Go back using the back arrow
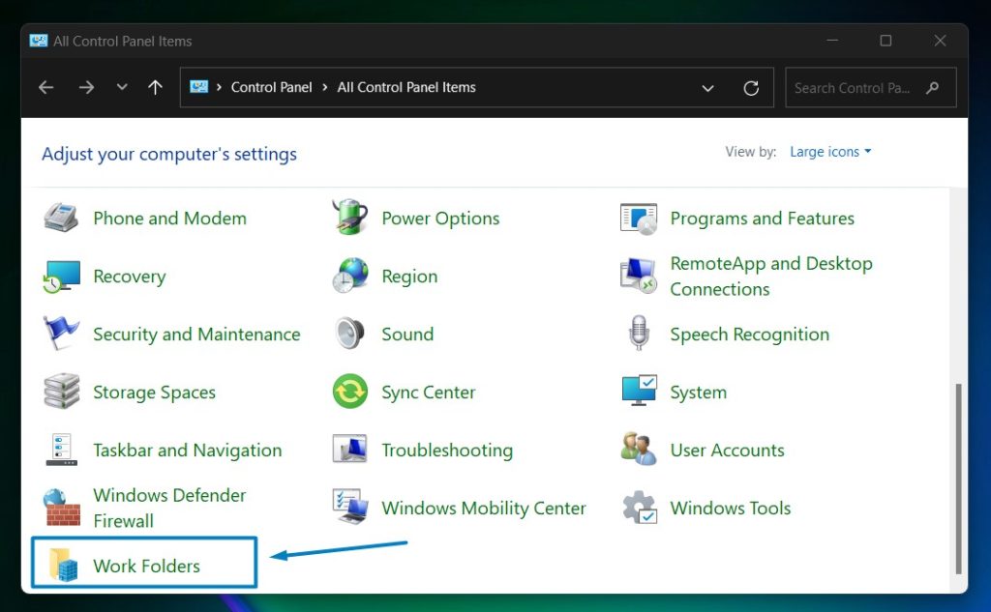Screen dimensions: 991x612 [45, 87]
